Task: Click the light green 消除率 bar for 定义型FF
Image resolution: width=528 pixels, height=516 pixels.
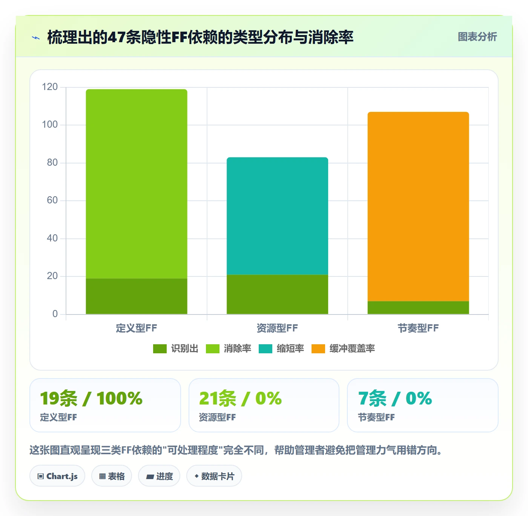Action: 137,184
